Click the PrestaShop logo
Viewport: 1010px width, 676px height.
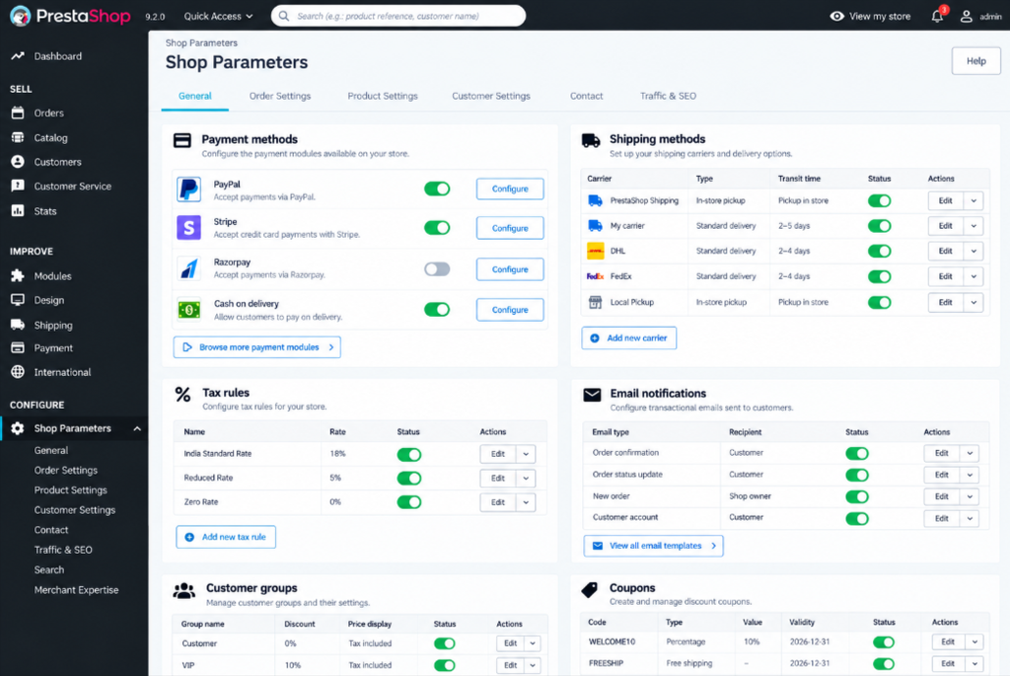pos(70,16)
